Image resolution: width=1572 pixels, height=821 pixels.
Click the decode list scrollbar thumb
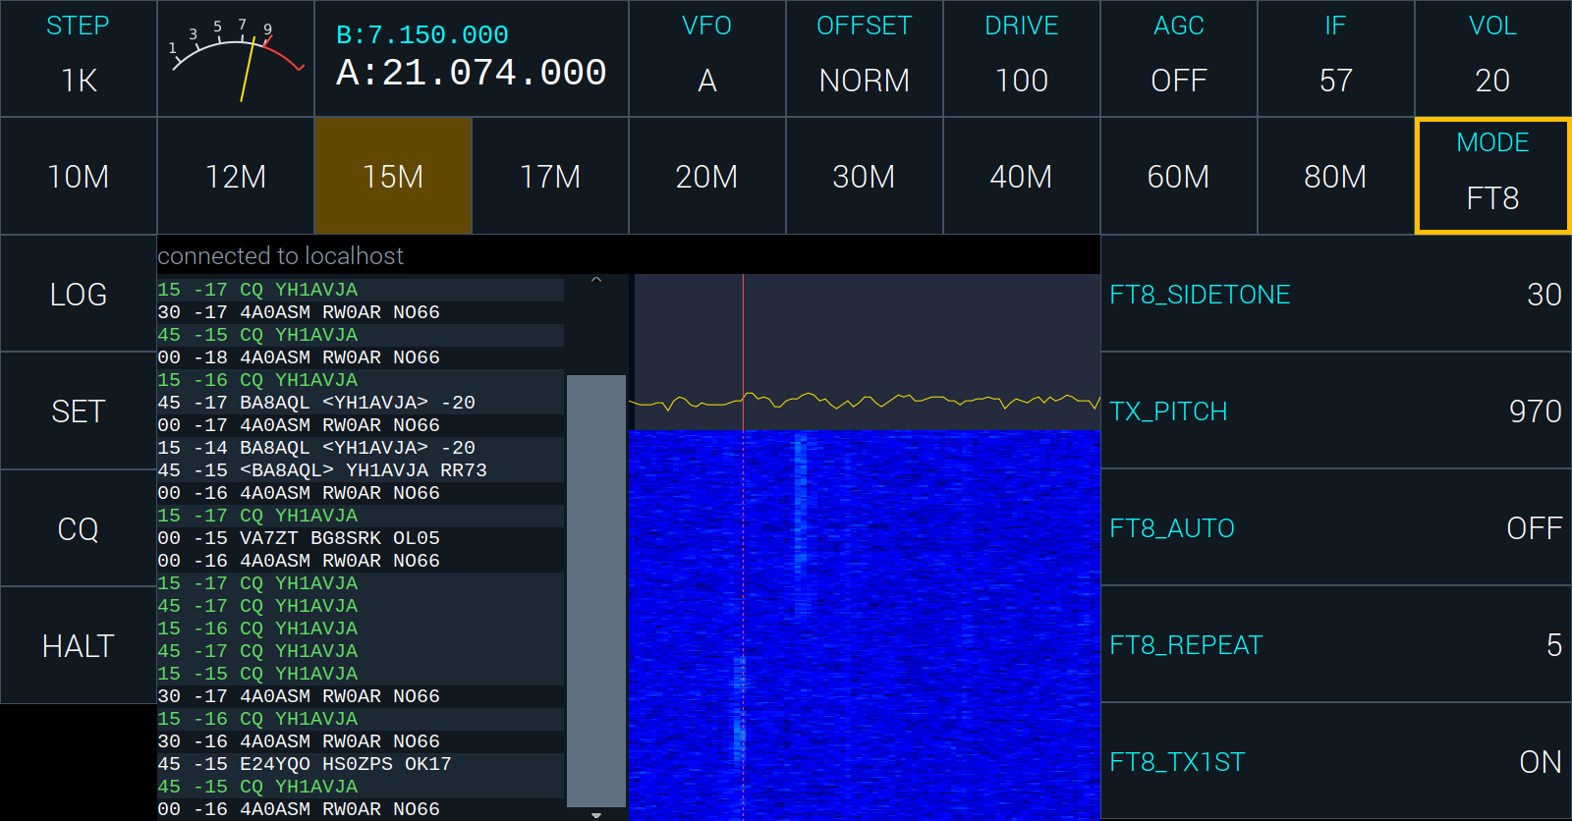(596, 590)
